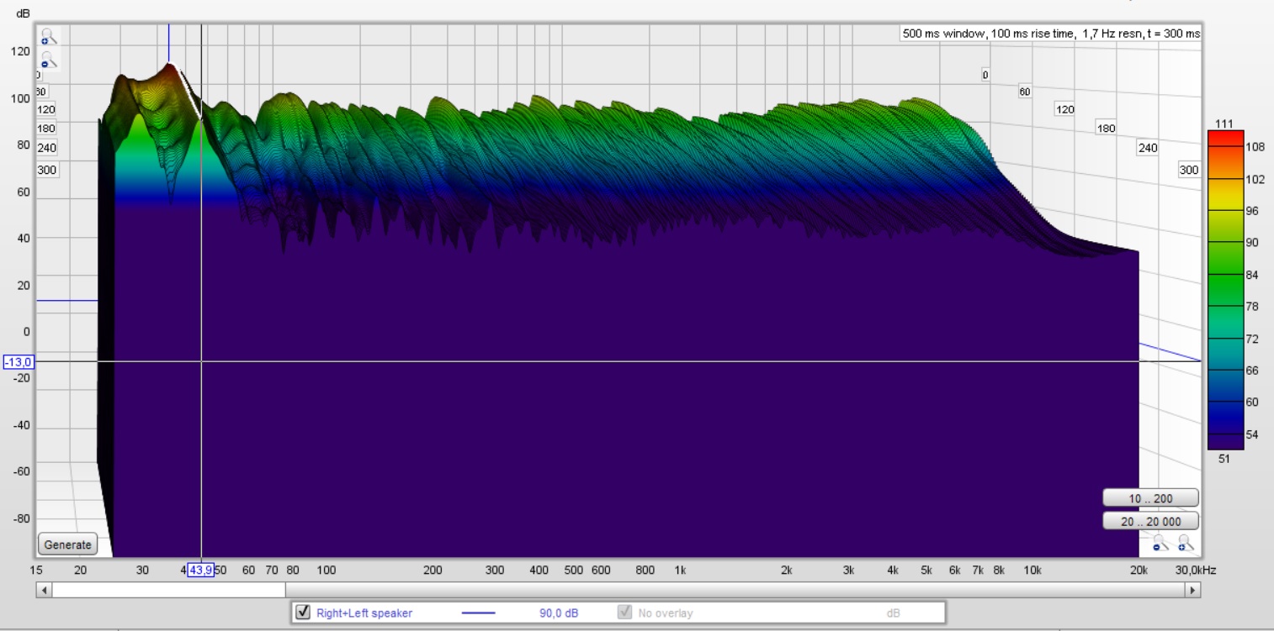Screen dimensions: 1274x631
Task: Click the 500 ms window info text
Action: tap(1051, 34)
